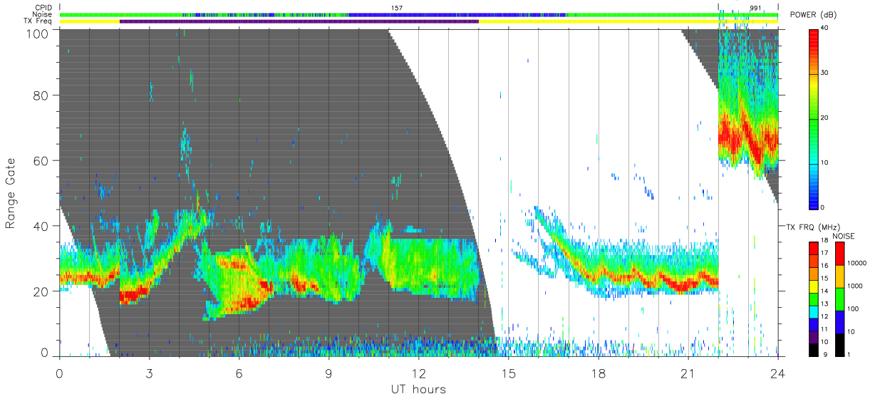
Task: Click the 'POWER (dB)' legend title
Action: 814,15
